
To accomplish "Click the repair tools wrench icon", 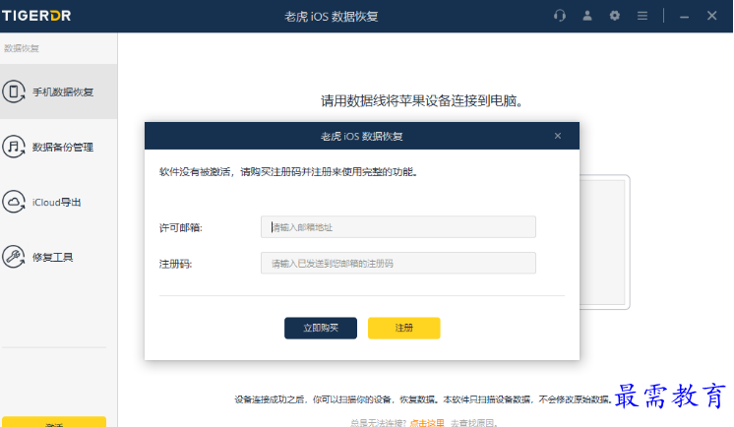I will click(x=14, y=257).
